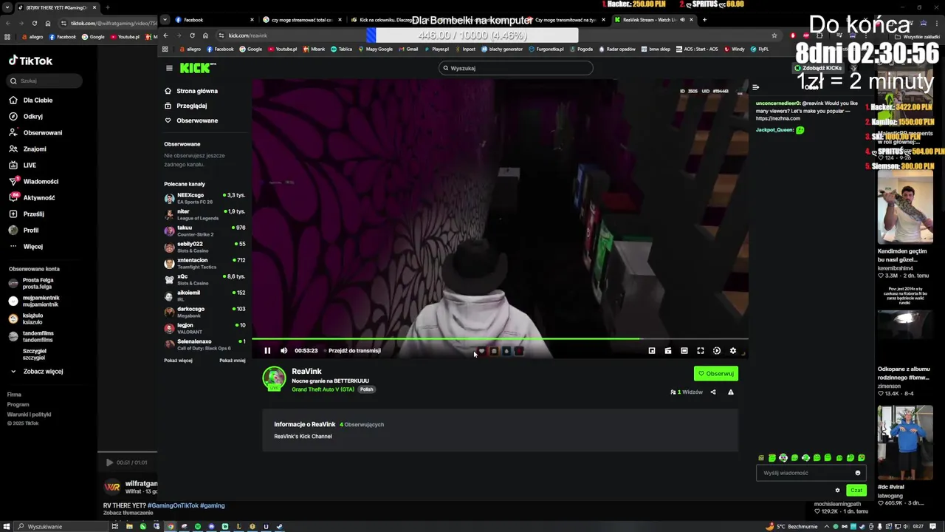Focus the TikTok Szukaj search box
This screenshot has width=945, height=532.
point(44,81)
